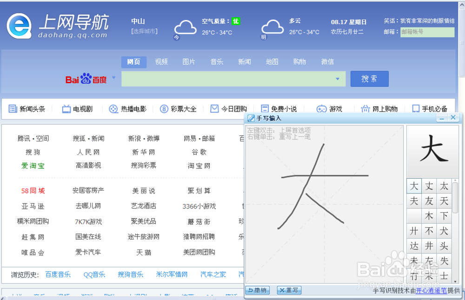Close the 手写输入 handwriting window
The width and height of the screenshot is (465, 300).
pos(453,118)
